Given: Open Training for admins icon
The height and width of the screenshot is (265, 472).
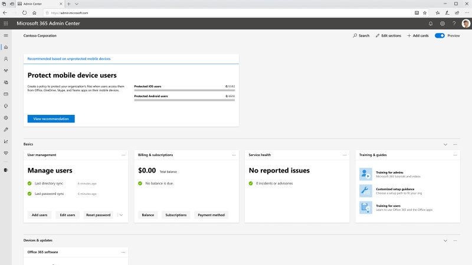Looking at the screenshot, I should point(365,174).
